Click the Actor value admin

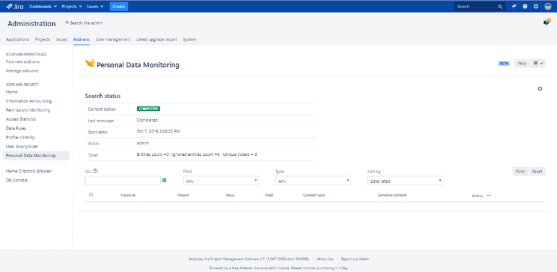click(x=143, y=143)
